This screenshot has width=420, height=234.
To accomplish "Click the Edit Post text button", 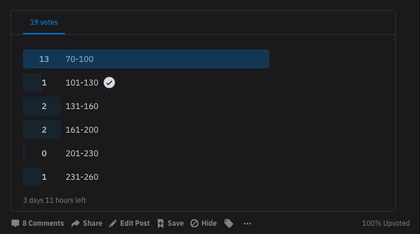I will [135, 223].
